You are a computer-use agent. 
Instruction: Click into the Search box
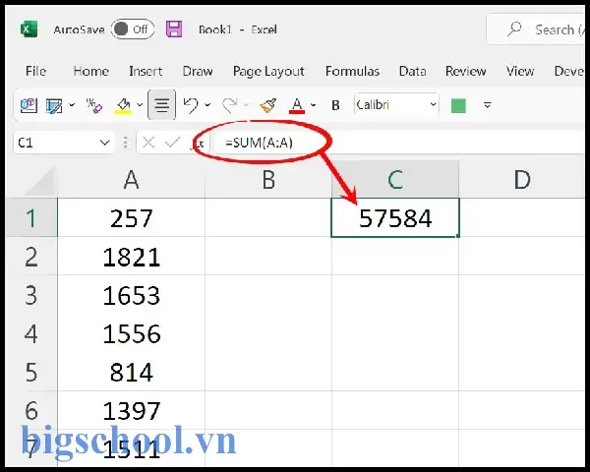[x=536, y=29]
